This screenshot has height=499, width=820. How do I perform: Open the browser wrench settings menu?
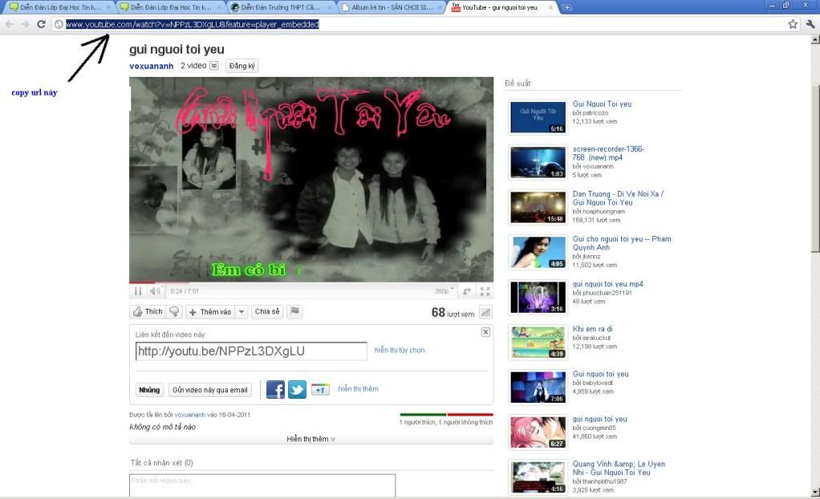(x=810, y=24)
